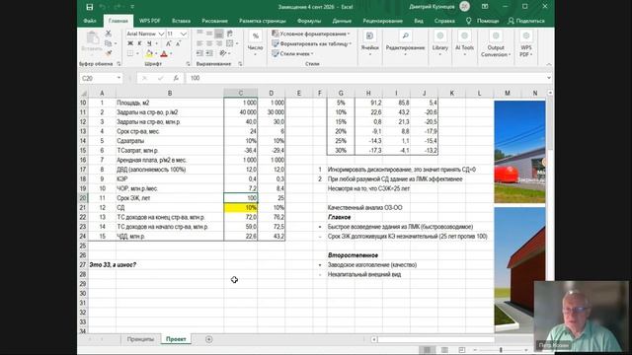
Task: Open Форматировать как таблицу menu
Action: pyautogui.click(x=312, y=43)
